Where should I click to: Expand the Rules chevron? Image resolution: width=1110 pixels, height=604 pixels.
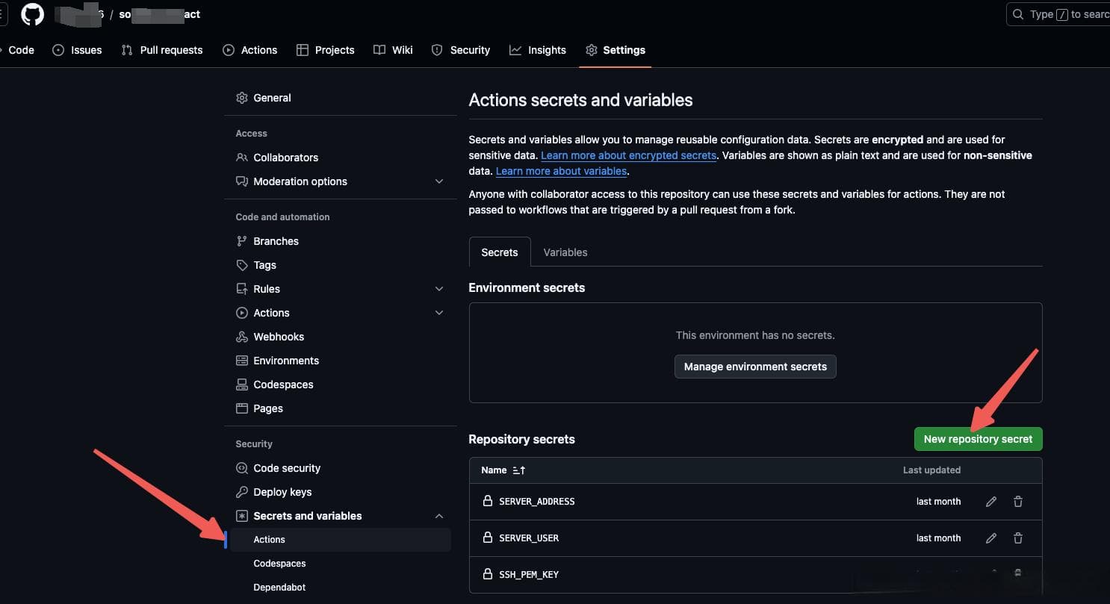point(439,289)
